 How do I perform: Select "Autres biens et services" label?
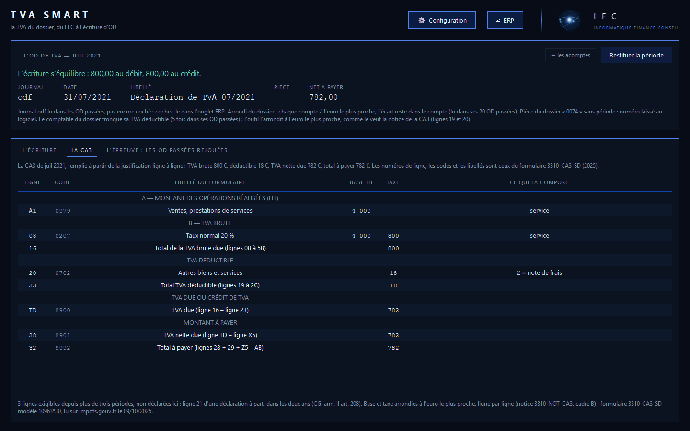coord(210,273)
